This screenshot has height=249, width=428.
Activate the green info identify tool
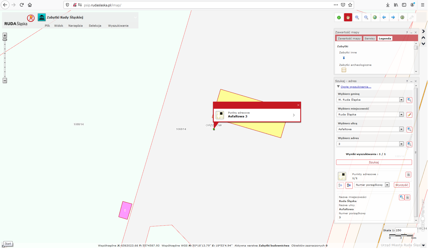pyautogui.click(x=339, y=18)
